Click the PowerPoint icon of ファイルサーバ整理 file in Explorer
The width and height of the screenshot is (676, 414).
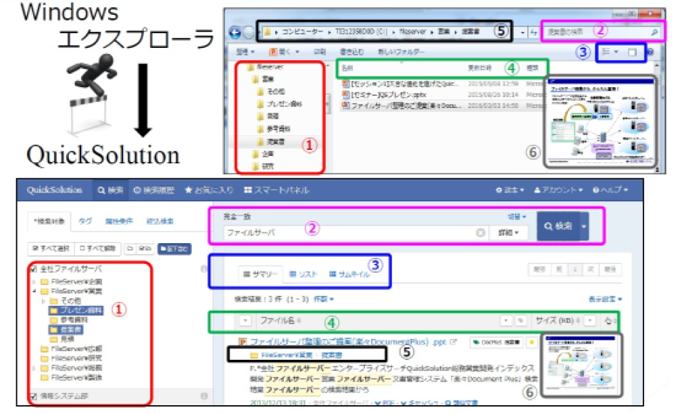345,105
